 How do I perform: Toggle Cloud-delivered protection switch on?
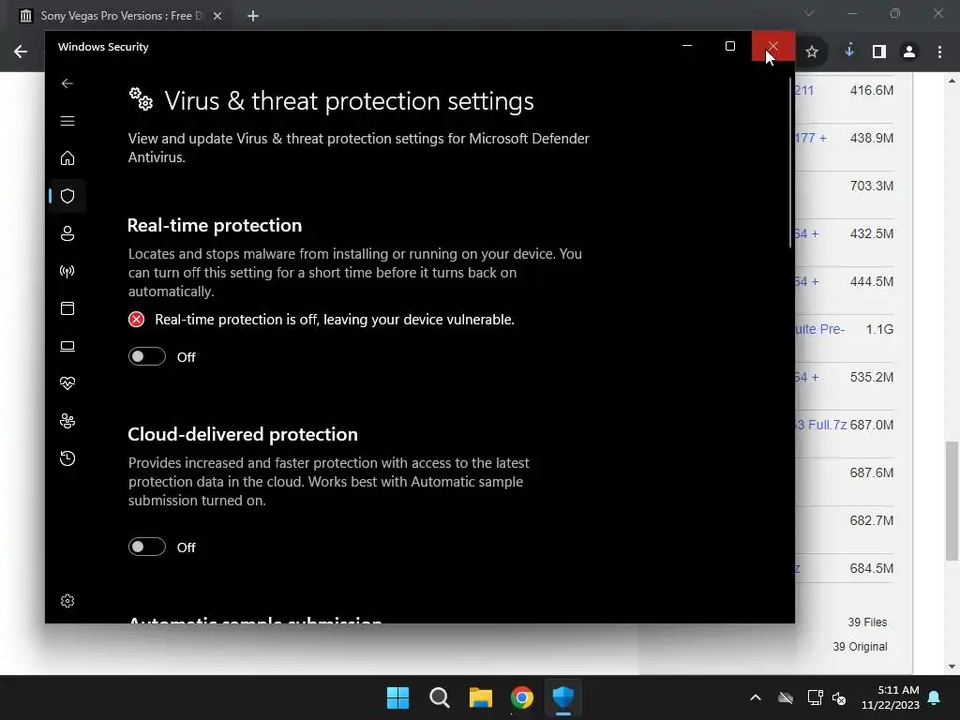tap(147, 547)
